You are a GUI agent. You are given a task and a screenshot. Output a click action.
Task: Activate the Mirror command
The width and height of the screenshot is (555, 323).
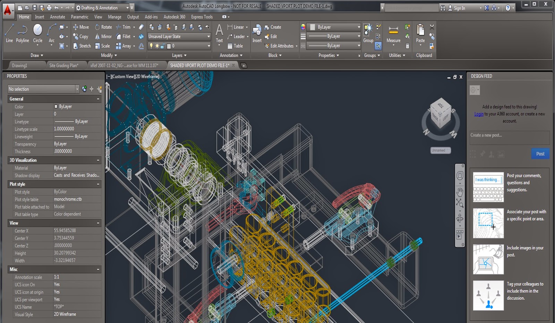103,36
